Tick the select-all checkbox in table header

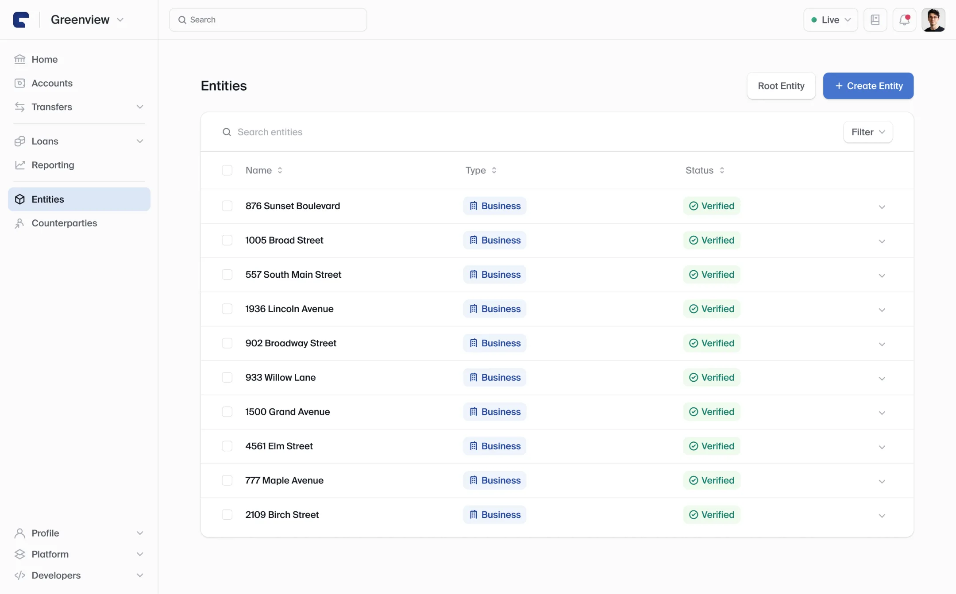point(227,170)
